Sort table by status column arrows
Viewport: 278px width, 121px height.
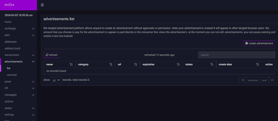pyautogui.click(x=212, y=64)
